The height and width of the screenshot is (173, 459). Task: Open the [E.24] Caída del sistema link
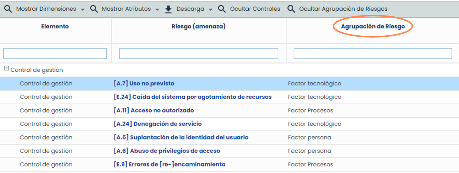(192, 97)
